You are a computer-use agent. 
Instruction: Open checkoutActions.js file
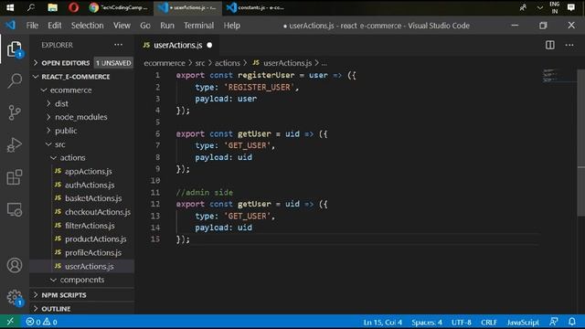click(x=98, y=212)
